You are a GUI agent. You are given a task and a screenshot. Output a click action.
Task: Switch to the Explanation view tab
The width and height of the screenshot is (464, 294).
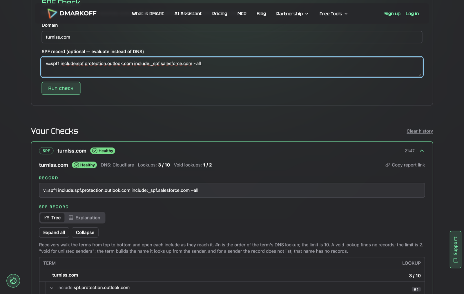coord(84,218)
